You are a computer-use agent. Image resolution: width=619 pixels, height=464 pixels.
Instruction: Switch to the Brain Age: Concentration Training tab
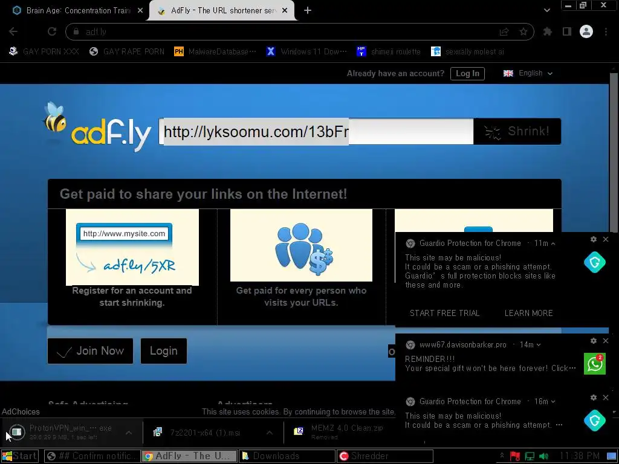(77, 11)
